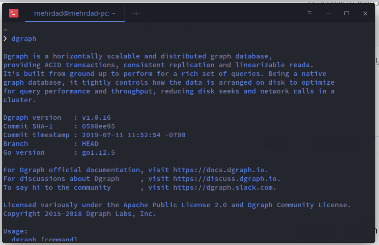
Task: Click the timestamp 2019-07-11 11:52:54 -0700
Action: click(134, 135)
